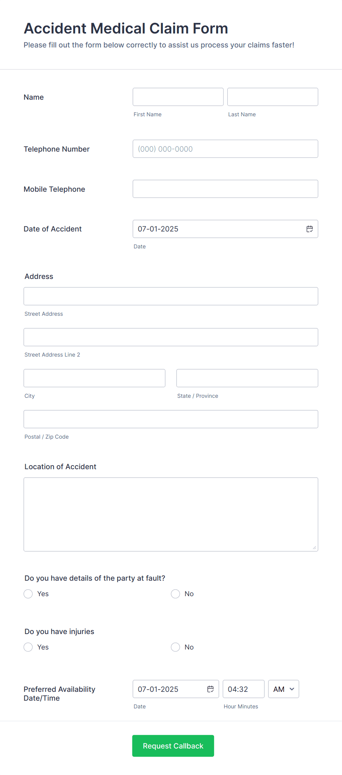342x775 pixels.
Task: Select the City field
Action: 94,378
